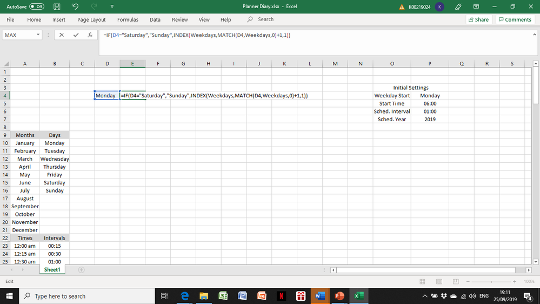Open the Data tab
This screenshot has height=304, width=540.
tap(155, 19)
